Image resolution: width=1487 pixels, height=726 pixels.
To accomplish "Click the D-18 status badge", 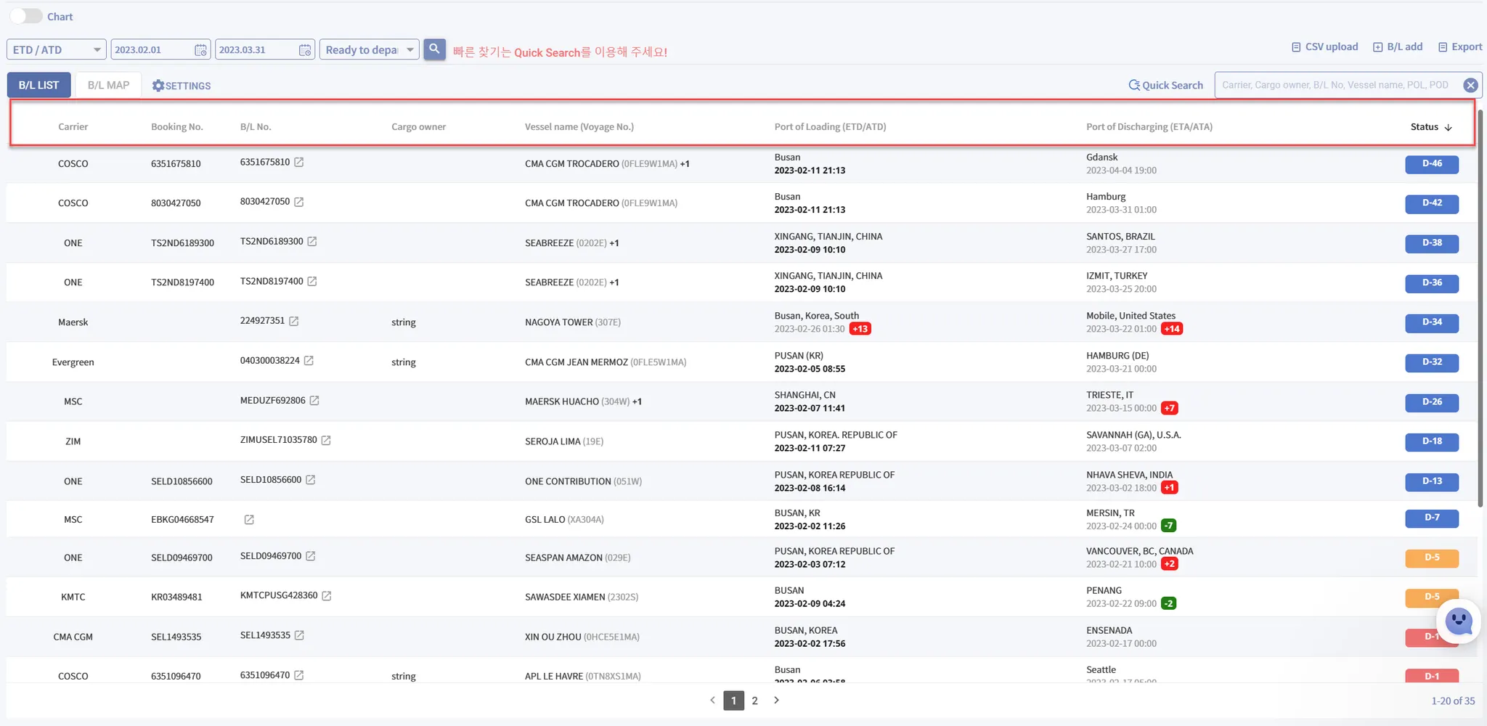I will (x=1432, y=441).
